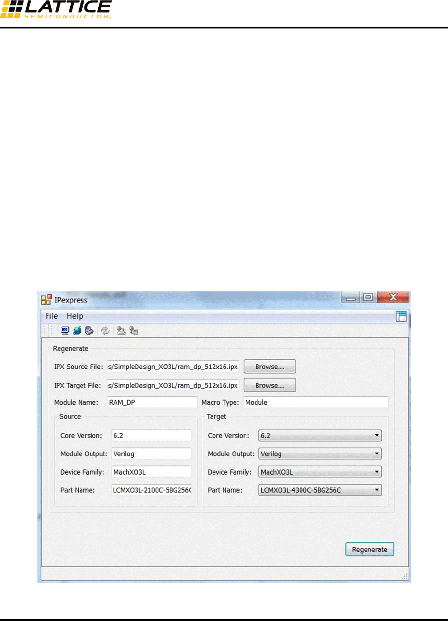Viewport: 448px width, 621px height.
Task: Click the chip and document toolbar icon
Action: click(89, 331)
